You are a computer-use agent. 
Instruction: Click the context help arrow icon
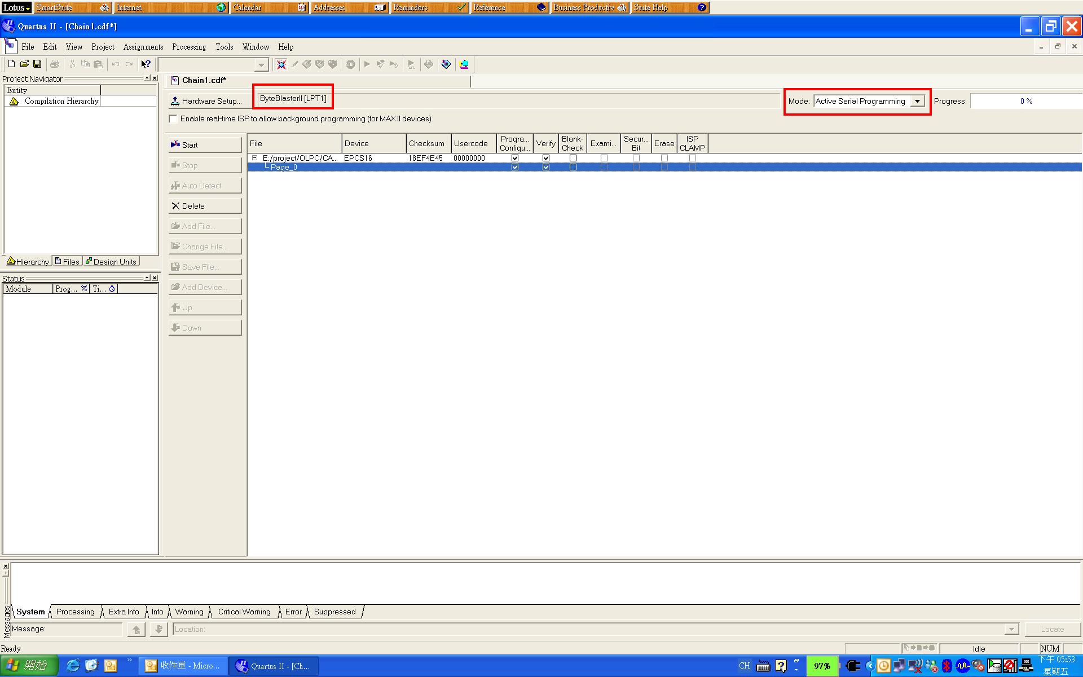(x=146, y=64)
